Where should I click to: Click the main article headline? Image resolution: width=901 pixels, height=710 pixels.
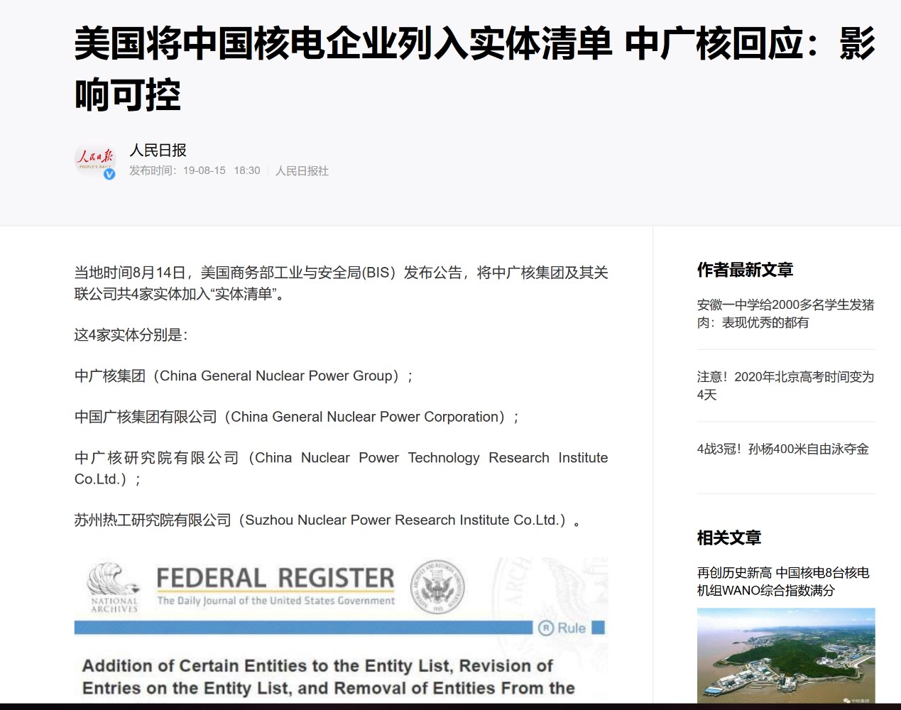click(474, 69)
